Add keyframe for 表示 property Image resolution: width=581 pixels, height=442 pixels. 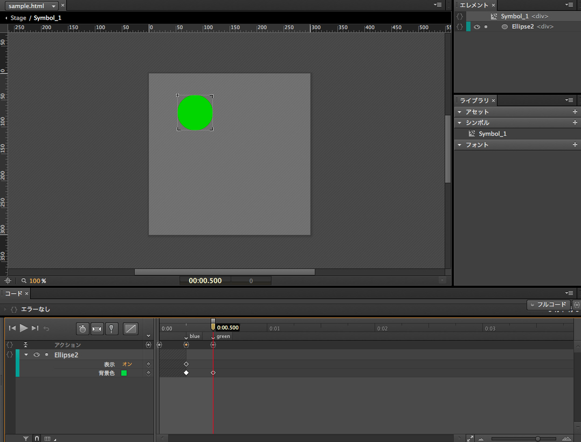[x=149, y=364]
